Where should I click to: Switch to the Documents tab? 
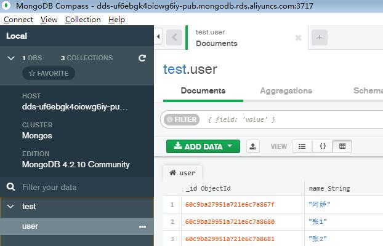click(203, 91)
